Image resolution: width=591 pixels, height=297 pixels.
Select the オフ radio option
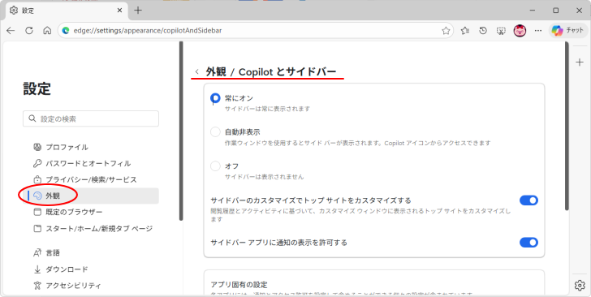(x=215, y=166)
